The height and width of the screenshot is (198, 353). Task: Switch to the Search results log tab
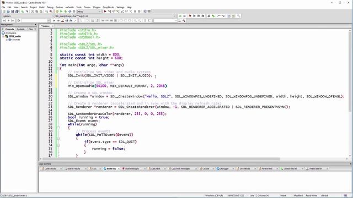(74, 169)
